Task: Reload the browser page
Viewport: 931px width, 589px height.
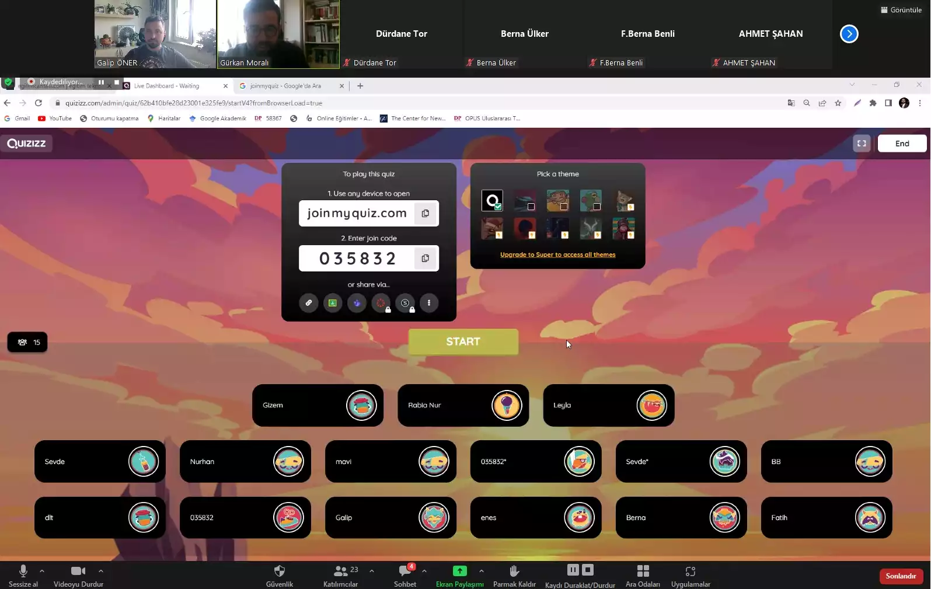Action: point(39,103)
